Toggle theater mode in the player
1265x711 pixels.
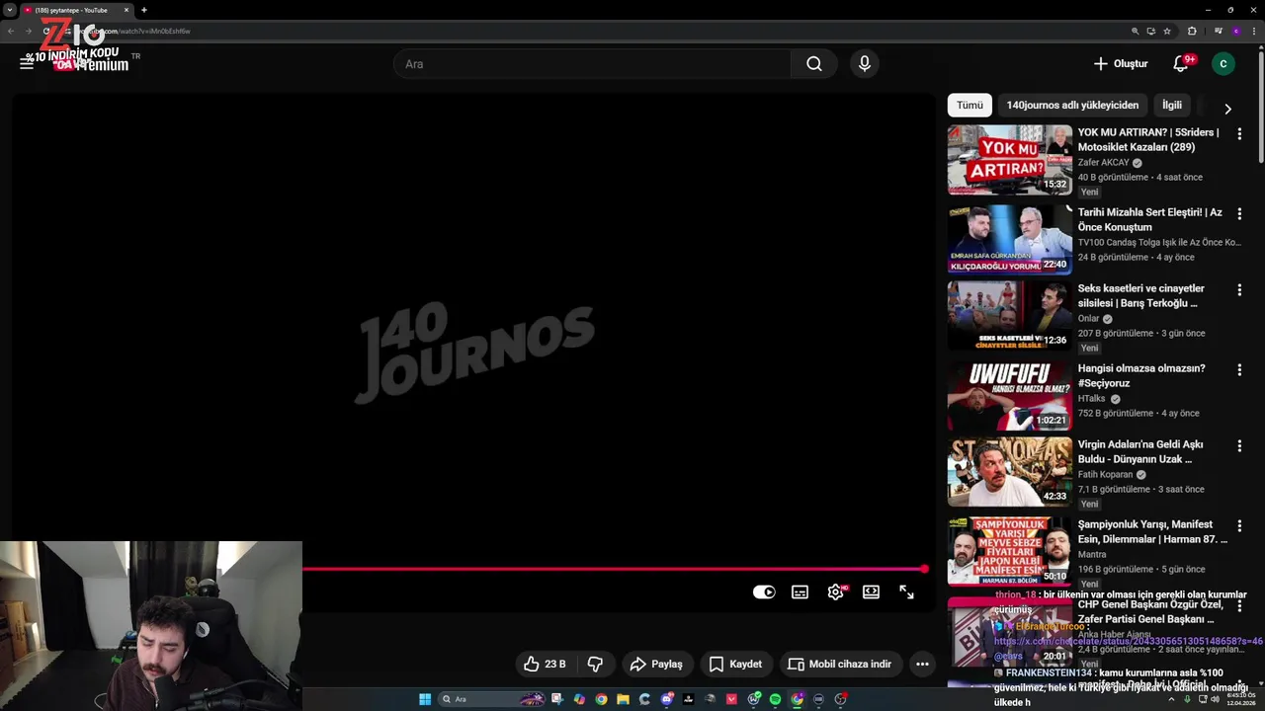[x=871, y=592]
